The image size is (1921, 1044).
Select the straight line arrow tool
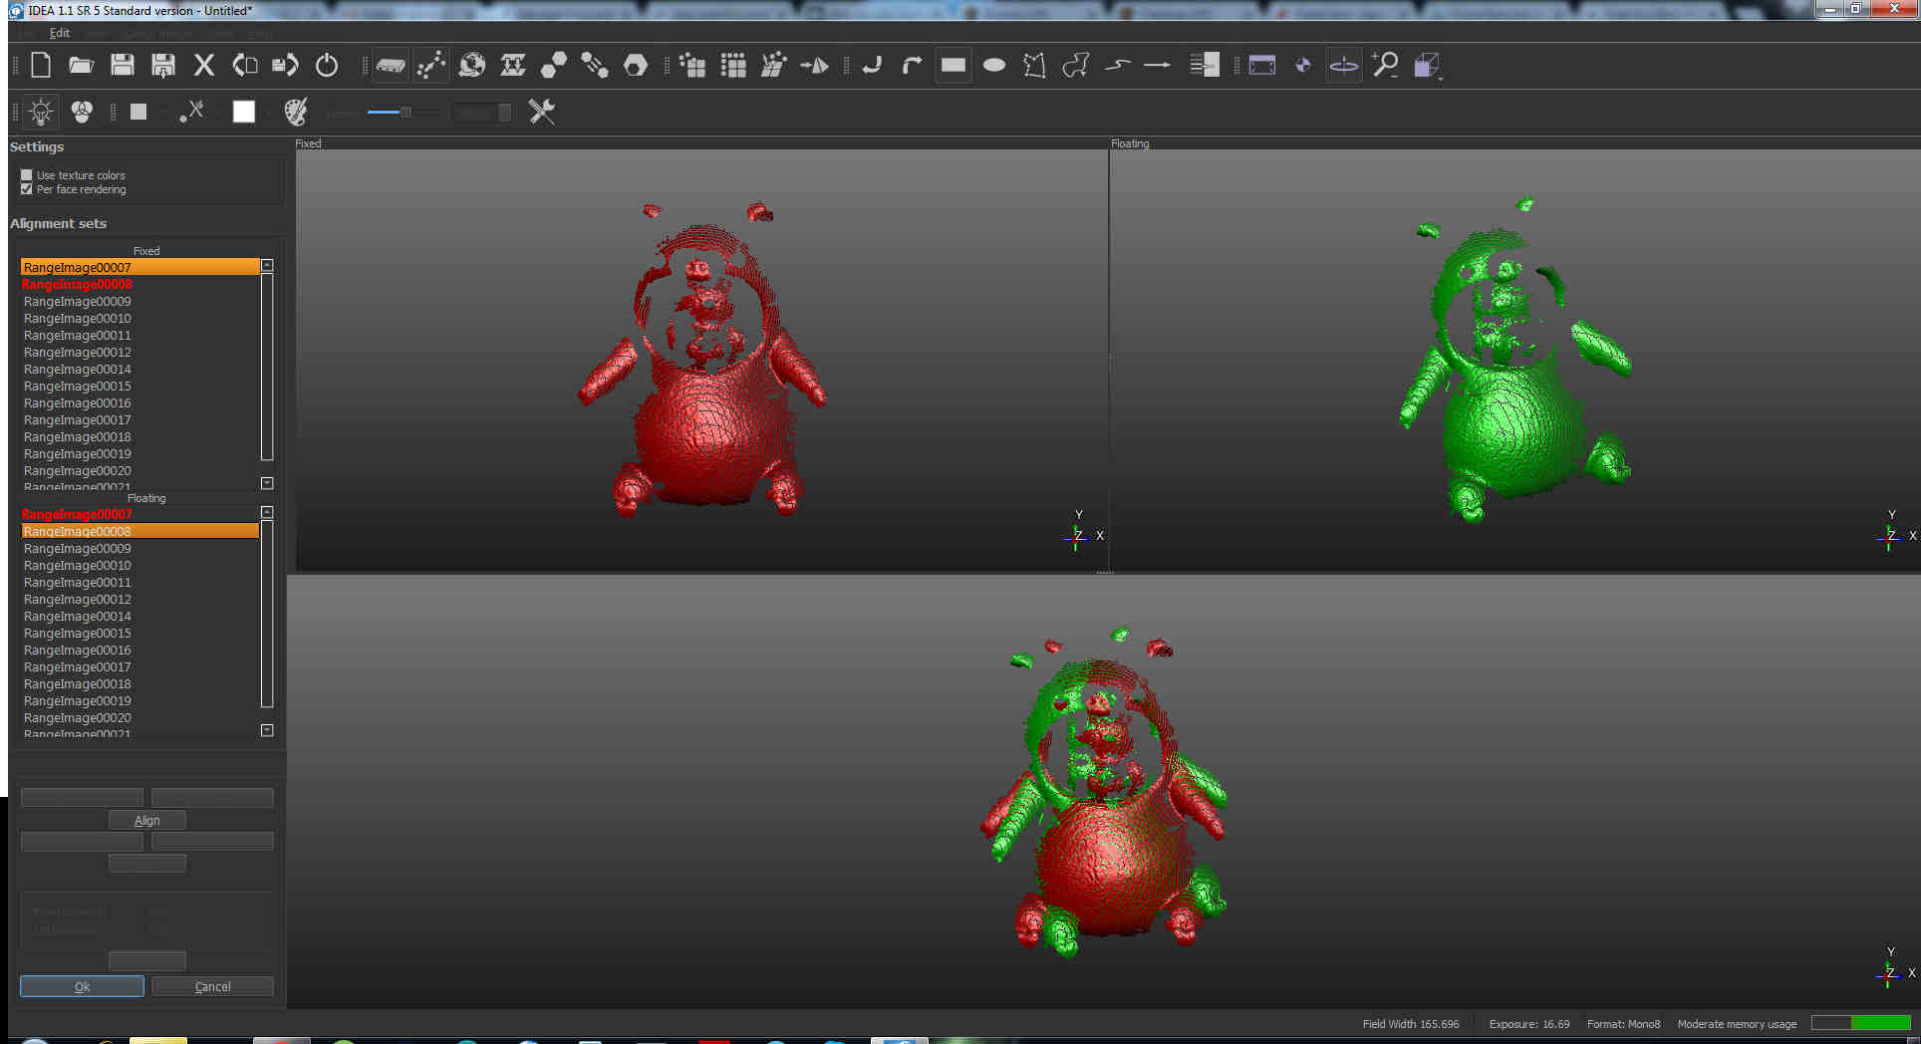point(1157,66)
